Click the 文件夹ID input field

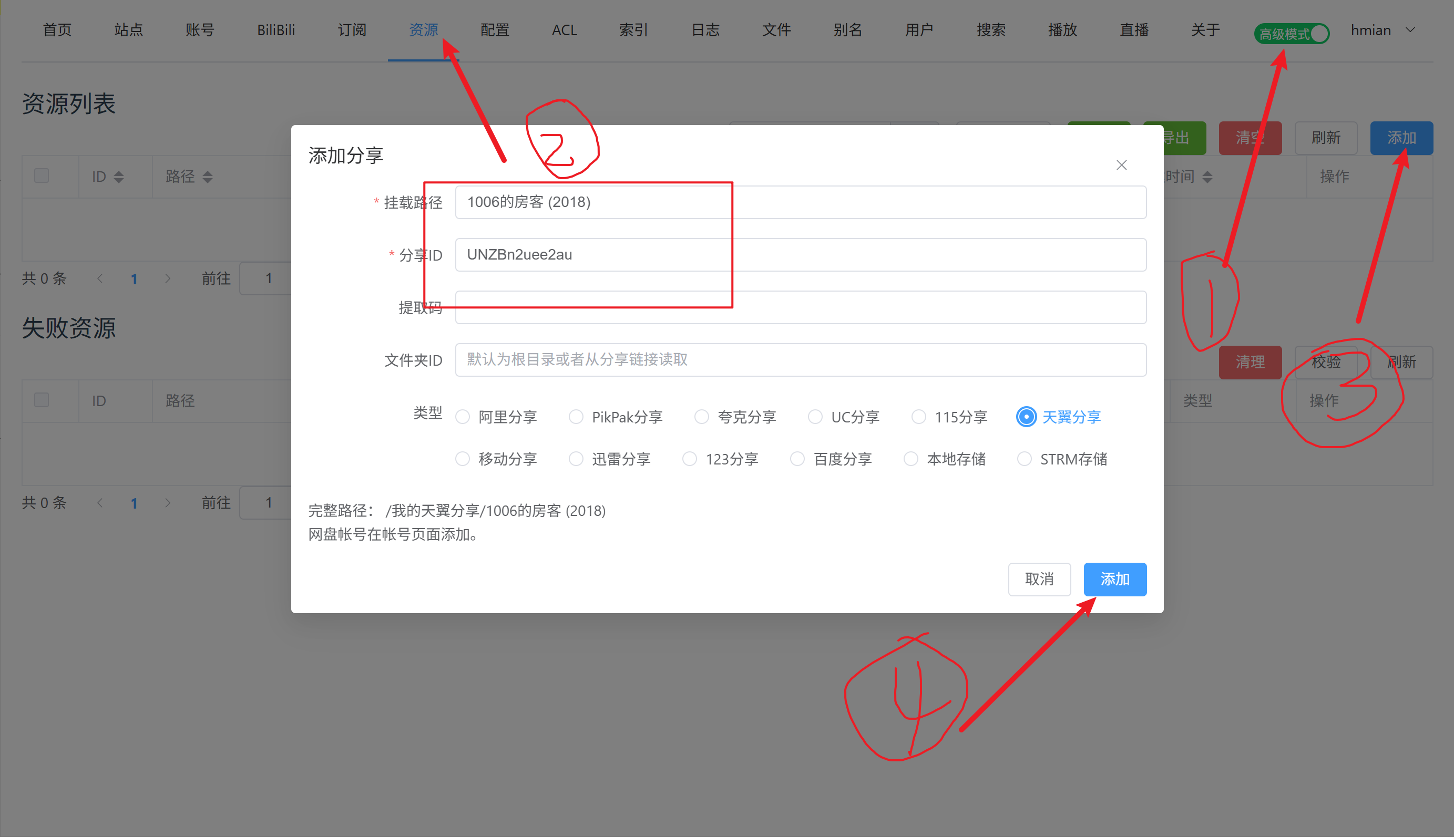(800, 360)
